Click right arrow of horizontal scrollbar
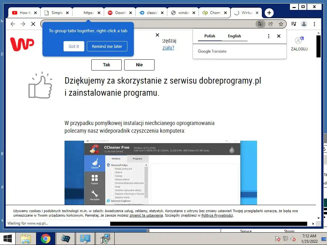The height and width of the screenshot is (245, 327). (x=313, y=224)
